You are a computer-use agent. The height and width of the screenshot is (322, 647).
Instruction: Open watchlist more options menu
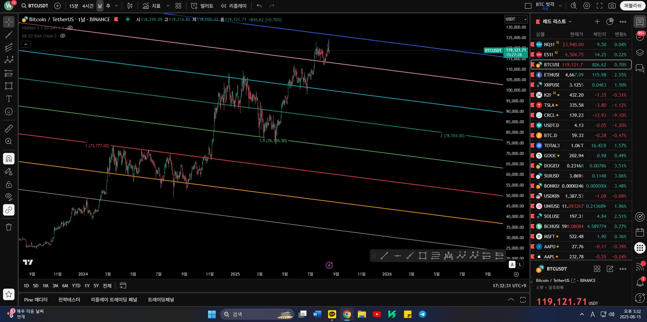coord(623,22)
